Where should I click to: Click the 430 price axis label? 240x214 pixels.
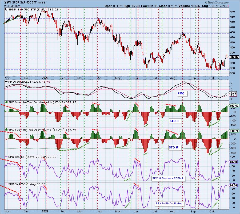click(x=233, y=32)
